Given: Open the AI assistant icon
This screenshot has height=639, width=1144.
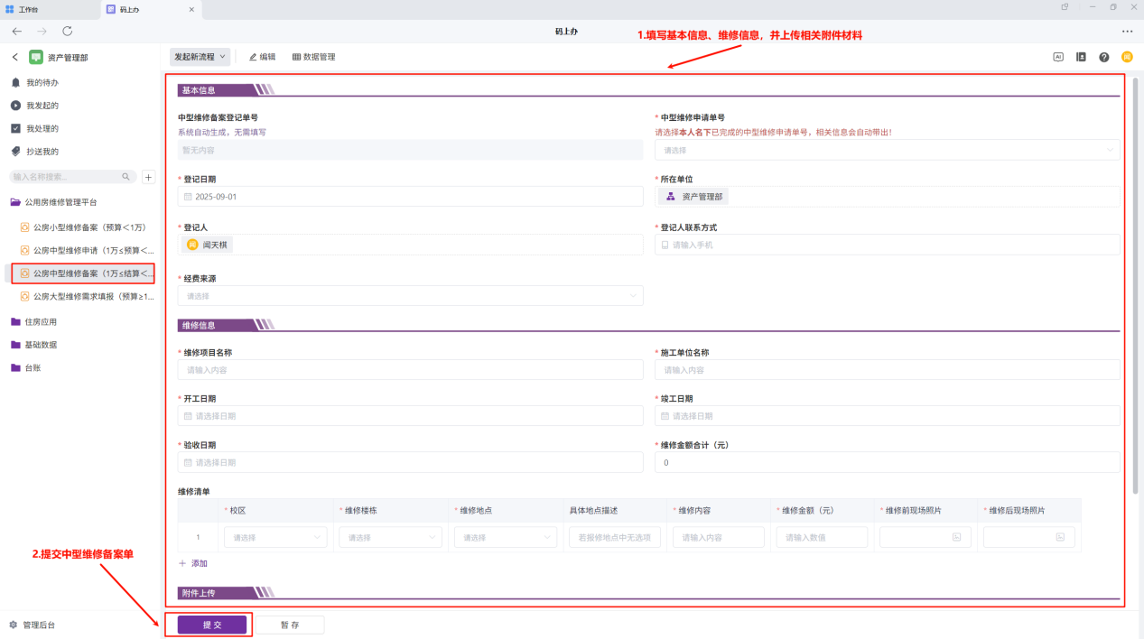Looking at the screenshot, I should click(x=1058, y=57).
